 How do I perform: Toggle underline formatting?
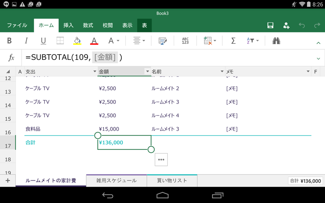43,41
